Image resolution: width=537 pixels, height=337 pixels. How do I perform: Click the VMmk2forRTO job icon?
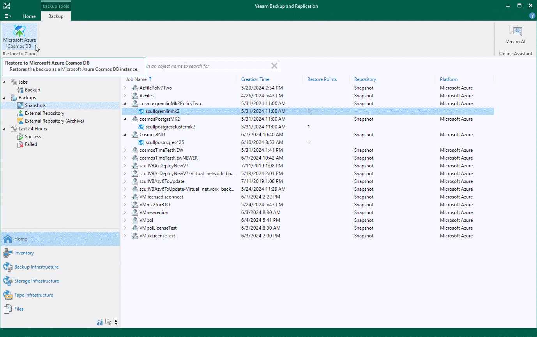(x=135, y=205)
